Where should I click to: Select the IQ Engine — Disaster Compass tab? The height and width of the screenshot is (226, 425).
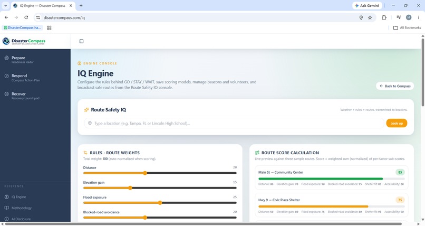43,5
